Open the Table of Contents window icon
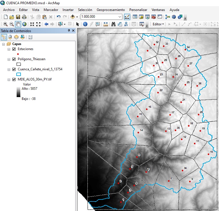219x211 pixels. point(135,17)
